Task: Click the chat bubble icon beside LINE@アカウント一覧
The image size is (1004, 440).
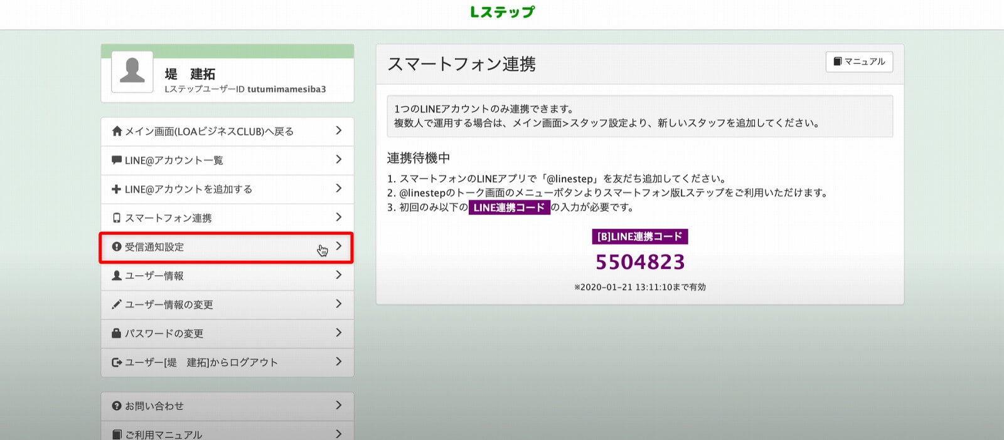Action: coord(117,160)
